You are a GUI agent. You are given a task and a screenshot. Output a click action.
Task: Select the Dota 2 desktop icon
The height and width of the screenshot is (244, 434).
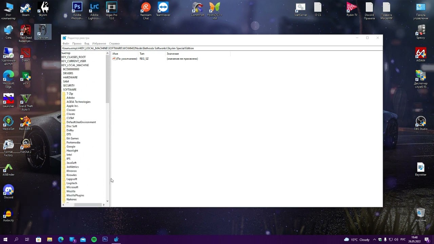coord(25,55)
